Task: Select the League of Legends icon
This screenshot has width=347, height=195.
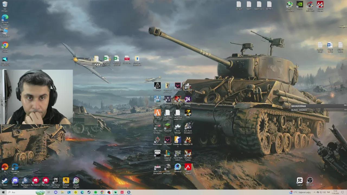Action: tap(168, 155)
